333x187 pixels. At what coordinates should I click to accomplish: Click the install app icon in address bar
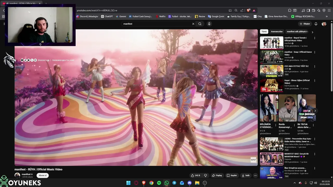click(230, 10)
